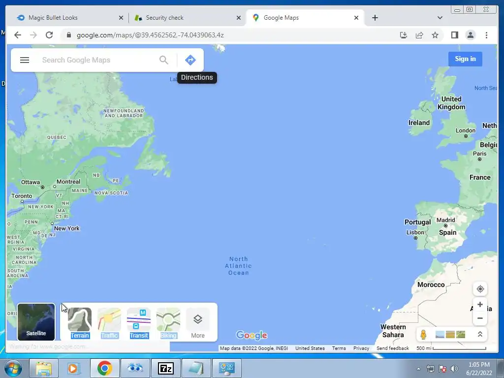Screen dimensions: 504x378
Task: Click the address bar URL
Action: coord(150,35)
